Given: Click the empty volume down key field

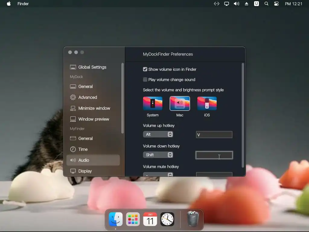Looking at the screenshot, I should tap(214, 155).
